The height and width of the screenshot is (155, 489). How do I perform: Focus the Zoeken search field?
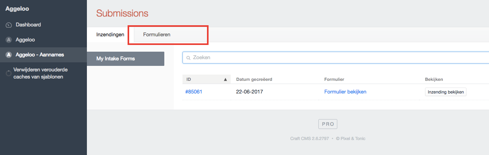[336, 58]
